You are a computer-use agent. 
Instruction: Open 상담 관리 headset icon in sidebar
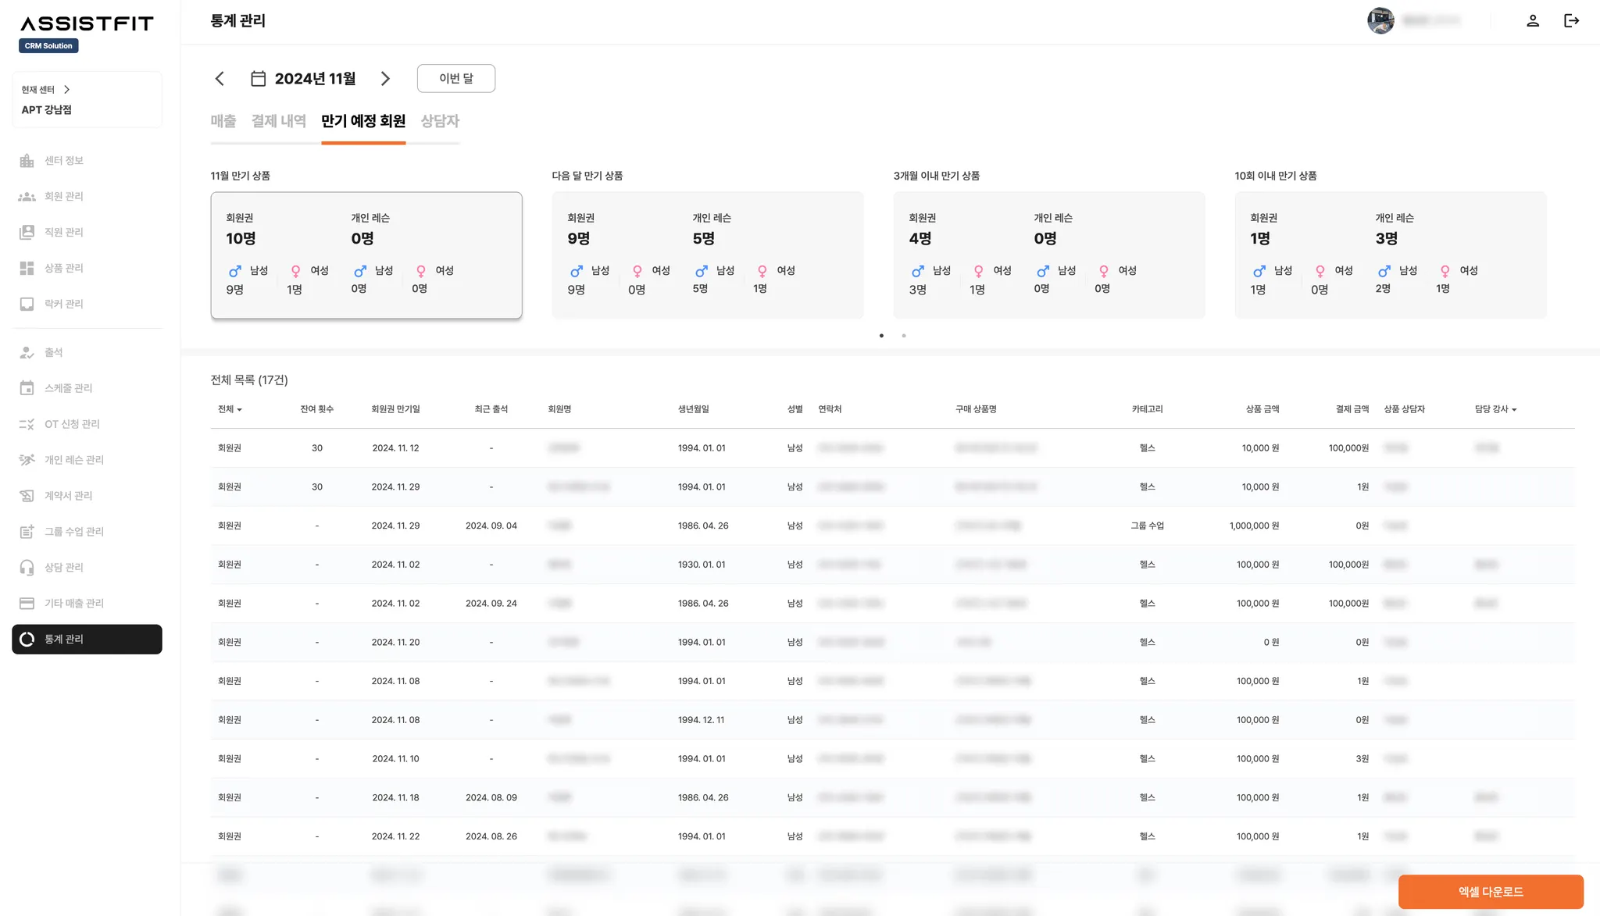27,568
